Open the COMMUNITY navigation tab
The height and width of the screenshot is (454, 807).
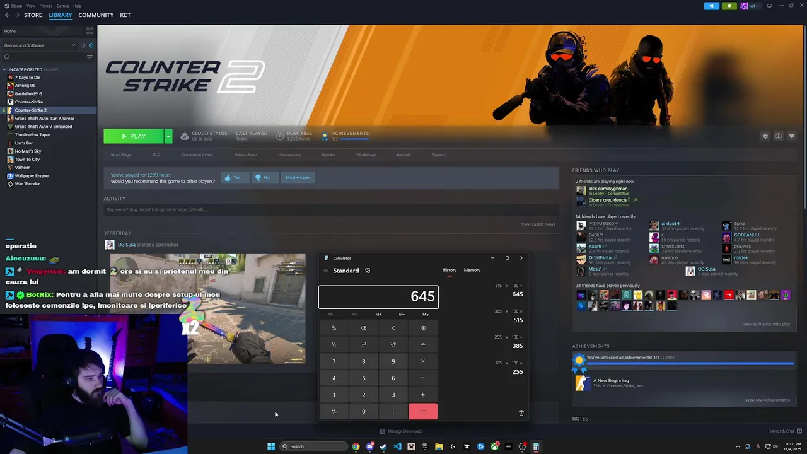(96, 15)
